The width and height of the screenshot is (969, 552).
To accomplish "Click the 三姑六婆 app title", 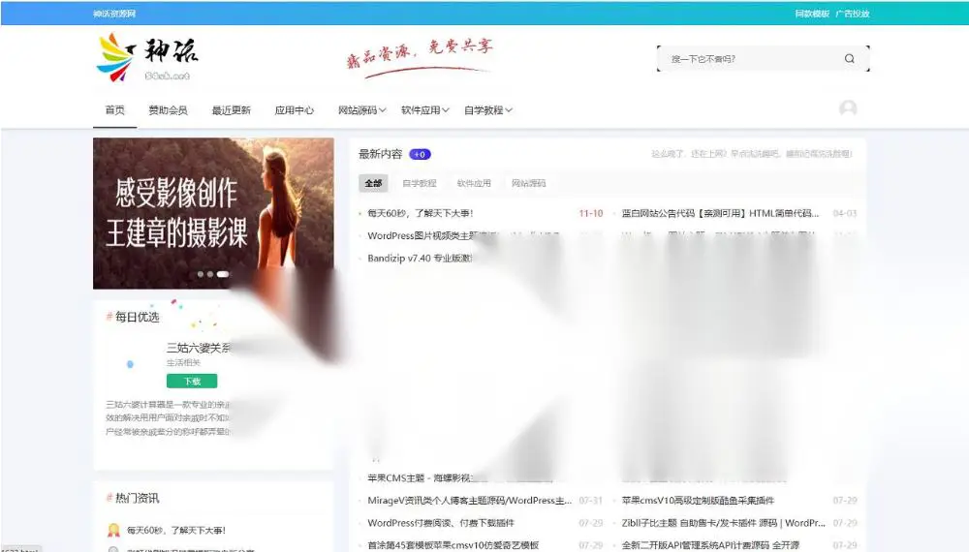I will click(198, 348).
